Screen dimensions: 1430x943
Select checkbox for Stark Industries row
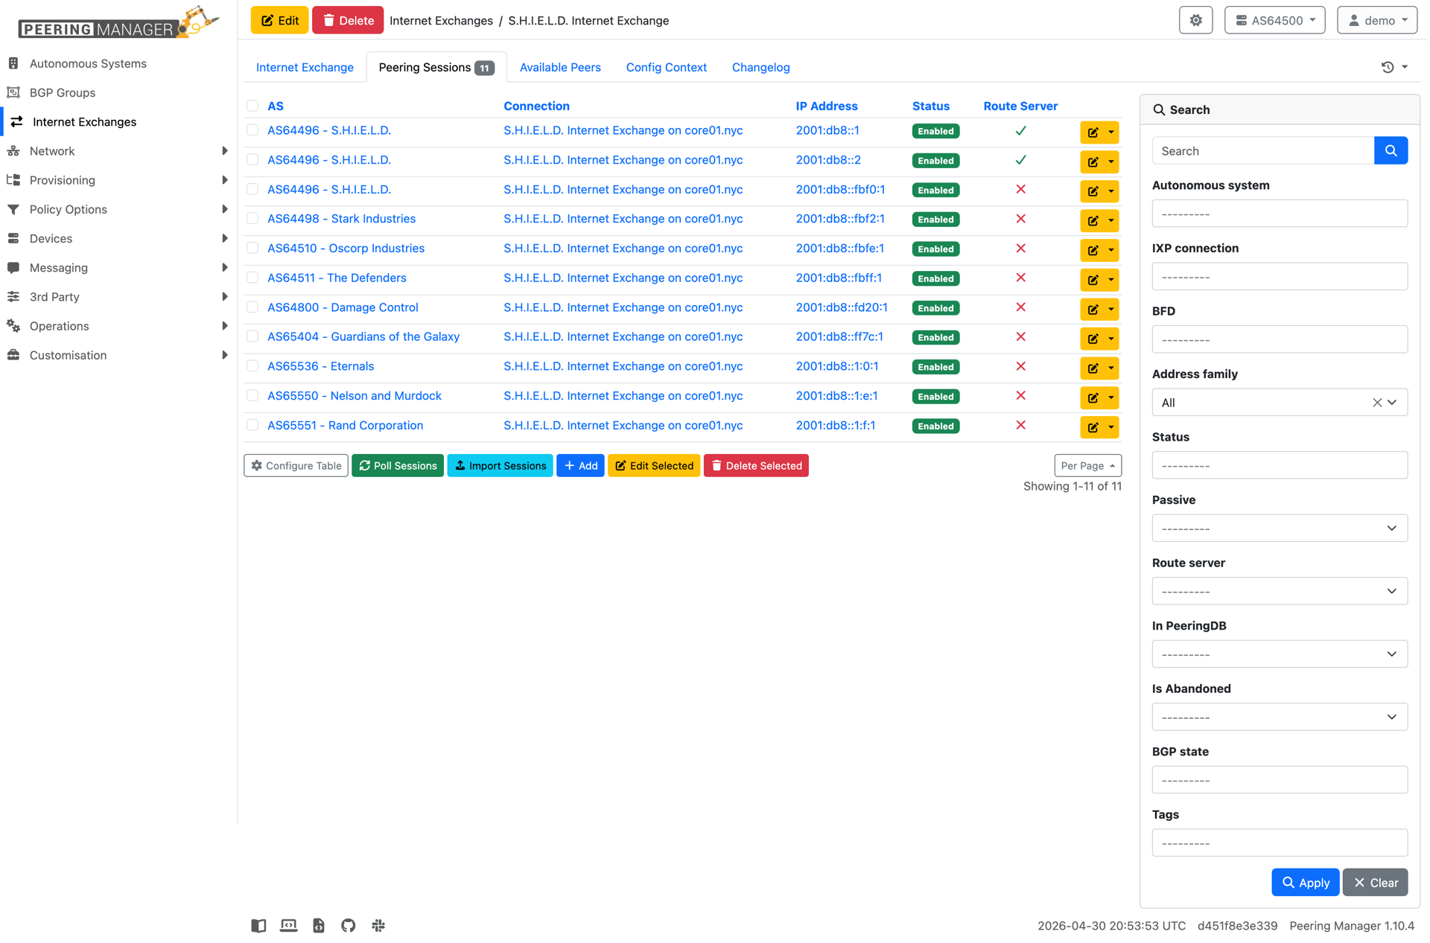(x=252, y=218)
